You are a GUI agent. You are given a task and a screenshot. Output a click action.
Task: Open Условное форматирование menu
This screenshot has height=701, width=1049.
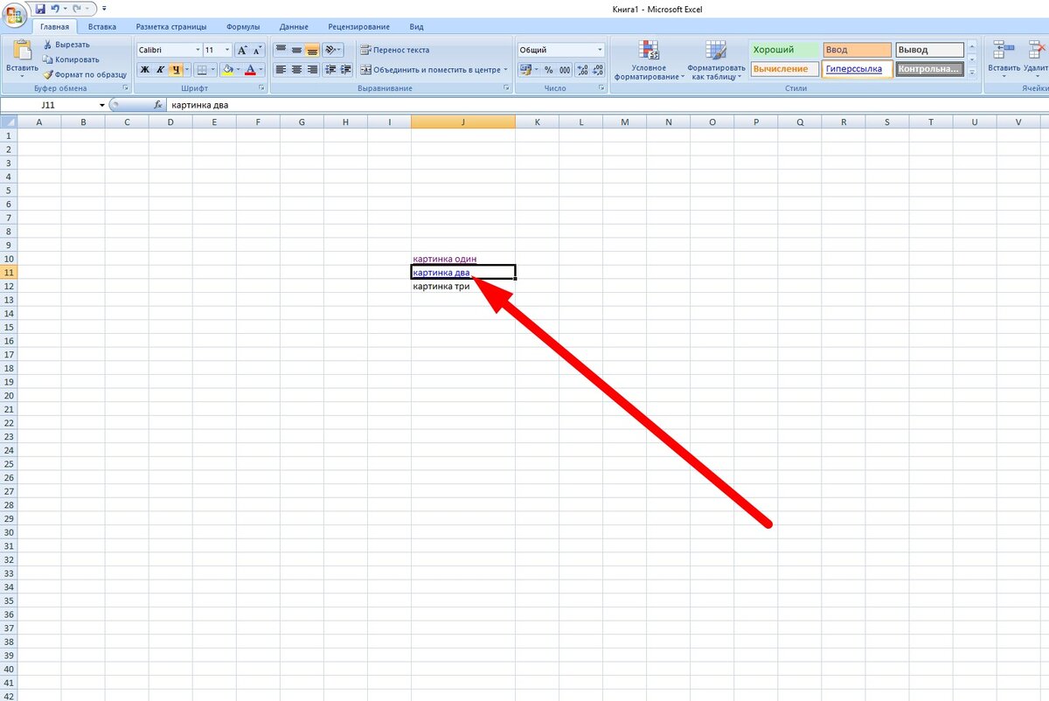(x=649, y=61)
